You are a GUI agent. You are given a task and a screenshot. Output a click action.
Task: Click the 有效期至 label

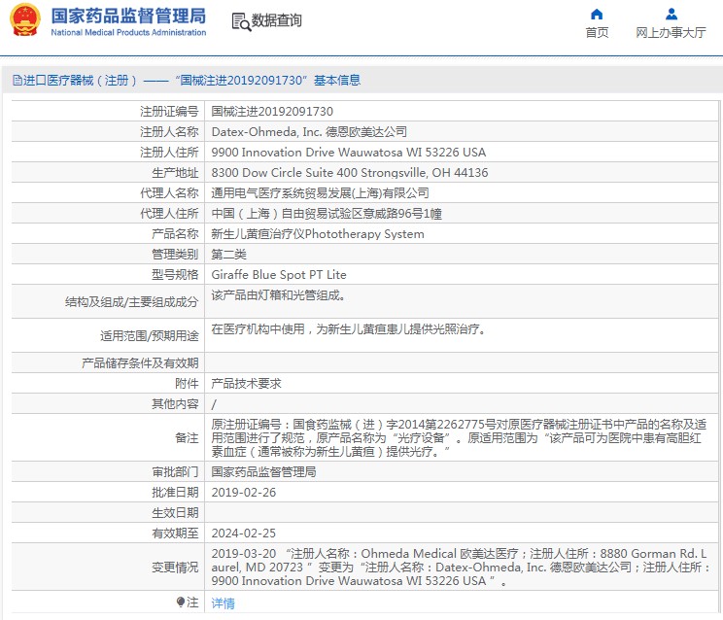(x=175, y=534)
